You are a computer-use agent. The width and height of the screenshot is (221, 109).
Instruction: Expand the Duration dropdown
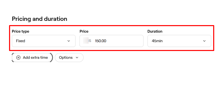(x=179, y=41)
